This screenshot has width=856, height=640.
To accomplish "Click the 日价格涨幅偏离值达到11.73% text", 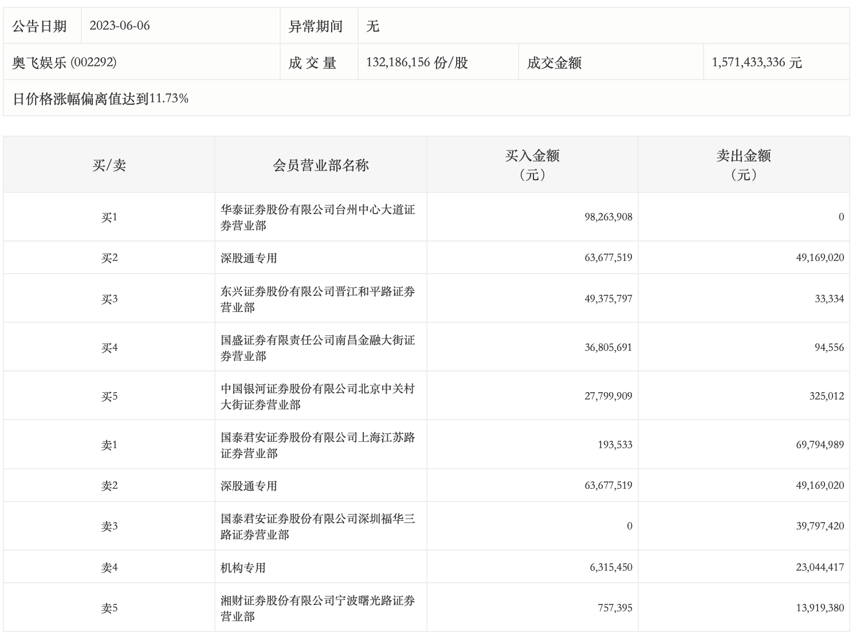I will (101, 98).
